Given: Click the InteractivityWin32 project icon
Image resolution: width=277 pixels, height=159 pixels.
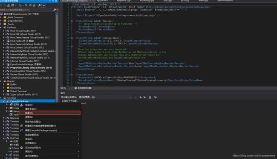Looking at the screenshot, I should click(8, 58).
